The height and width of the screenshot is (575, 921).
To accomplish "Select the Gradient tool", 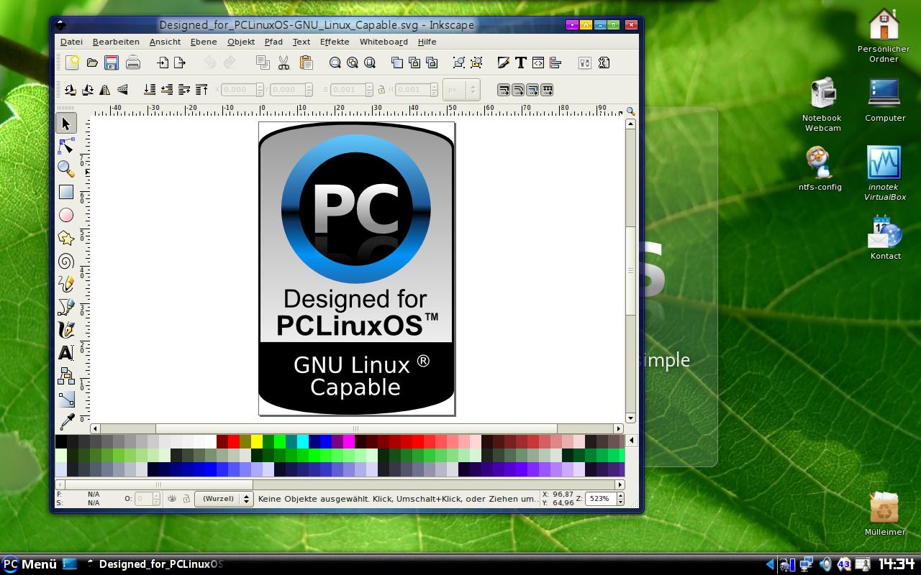I will coord(66,399).
